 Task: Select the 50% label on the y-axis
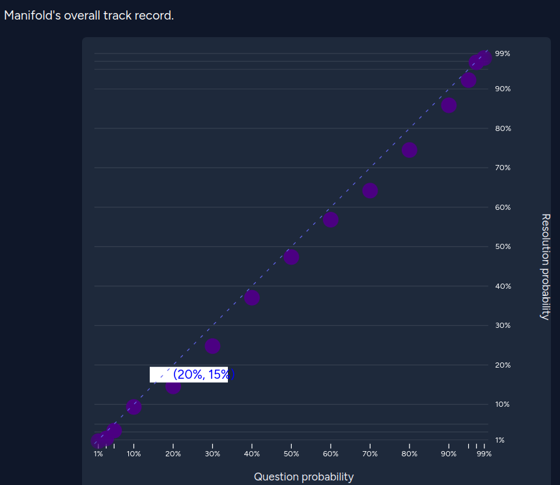[503, 246]
